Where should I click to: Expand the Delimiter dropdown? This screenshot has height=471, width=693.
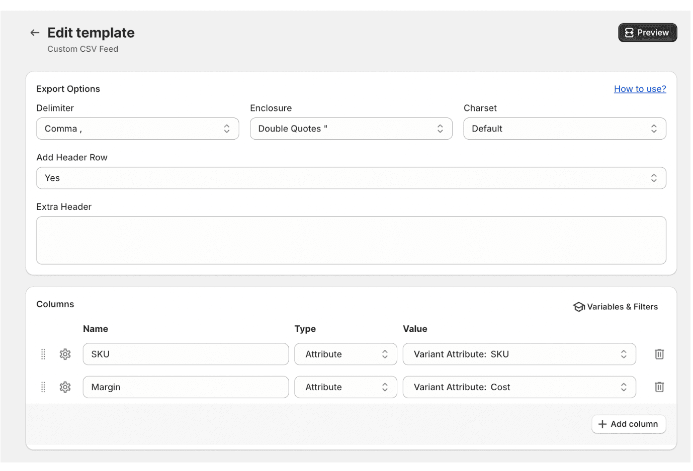coord(137,129)
